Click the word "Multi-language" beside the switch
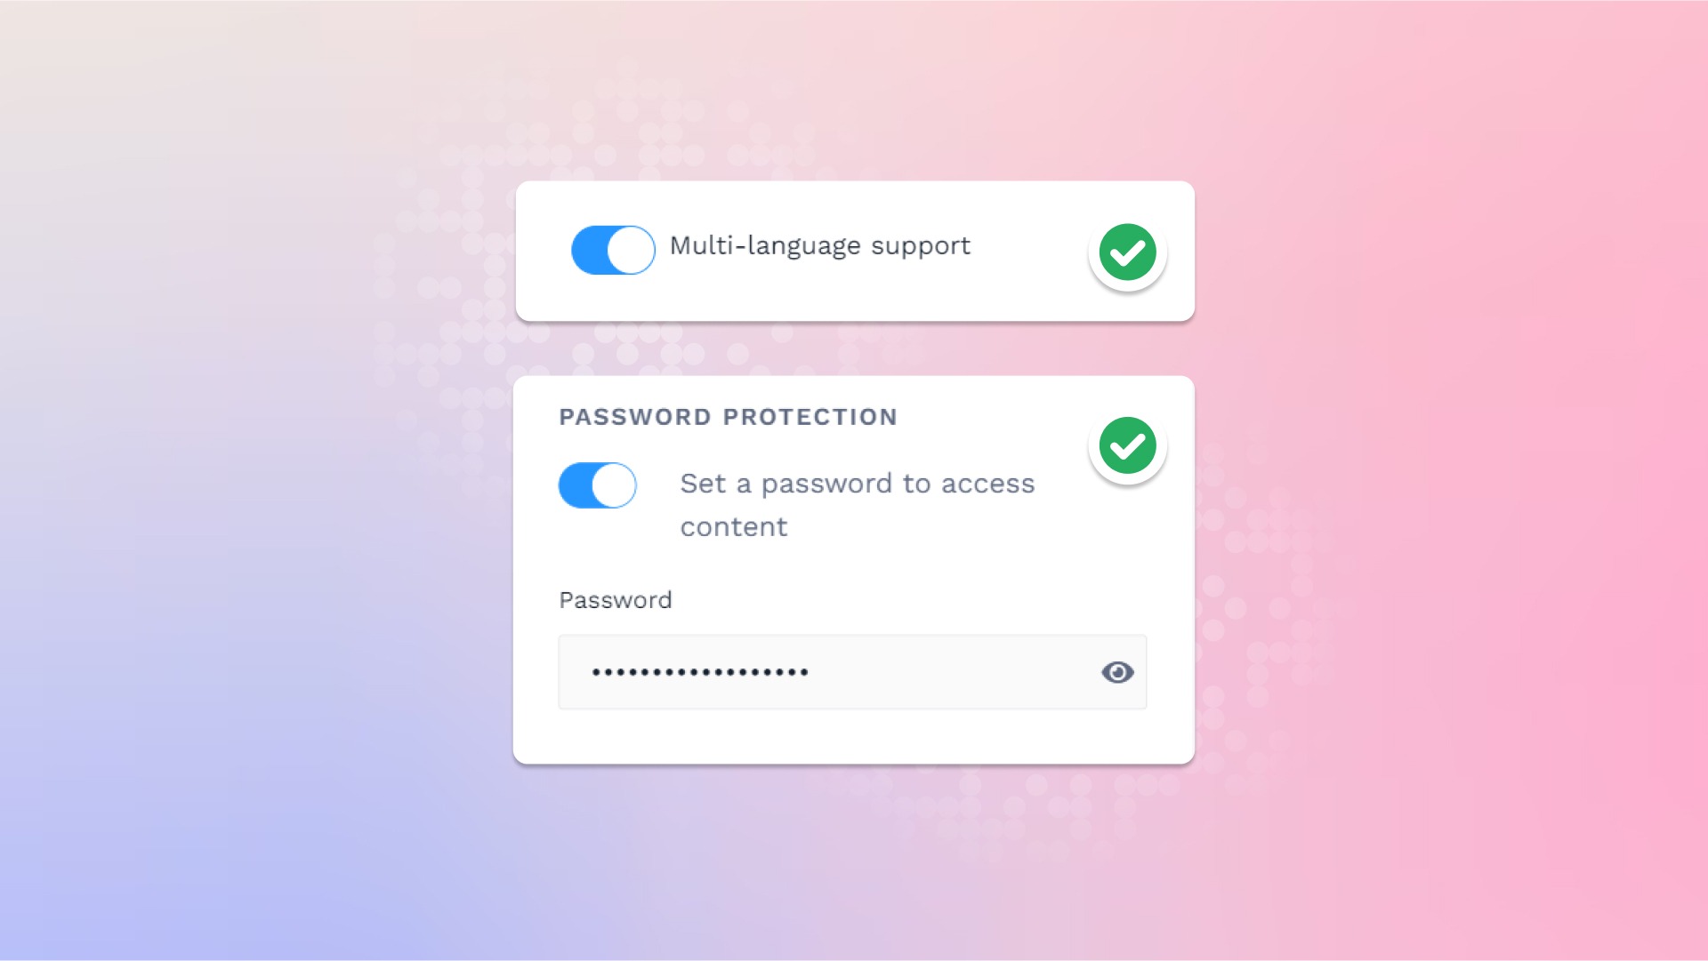 point(765,246)
